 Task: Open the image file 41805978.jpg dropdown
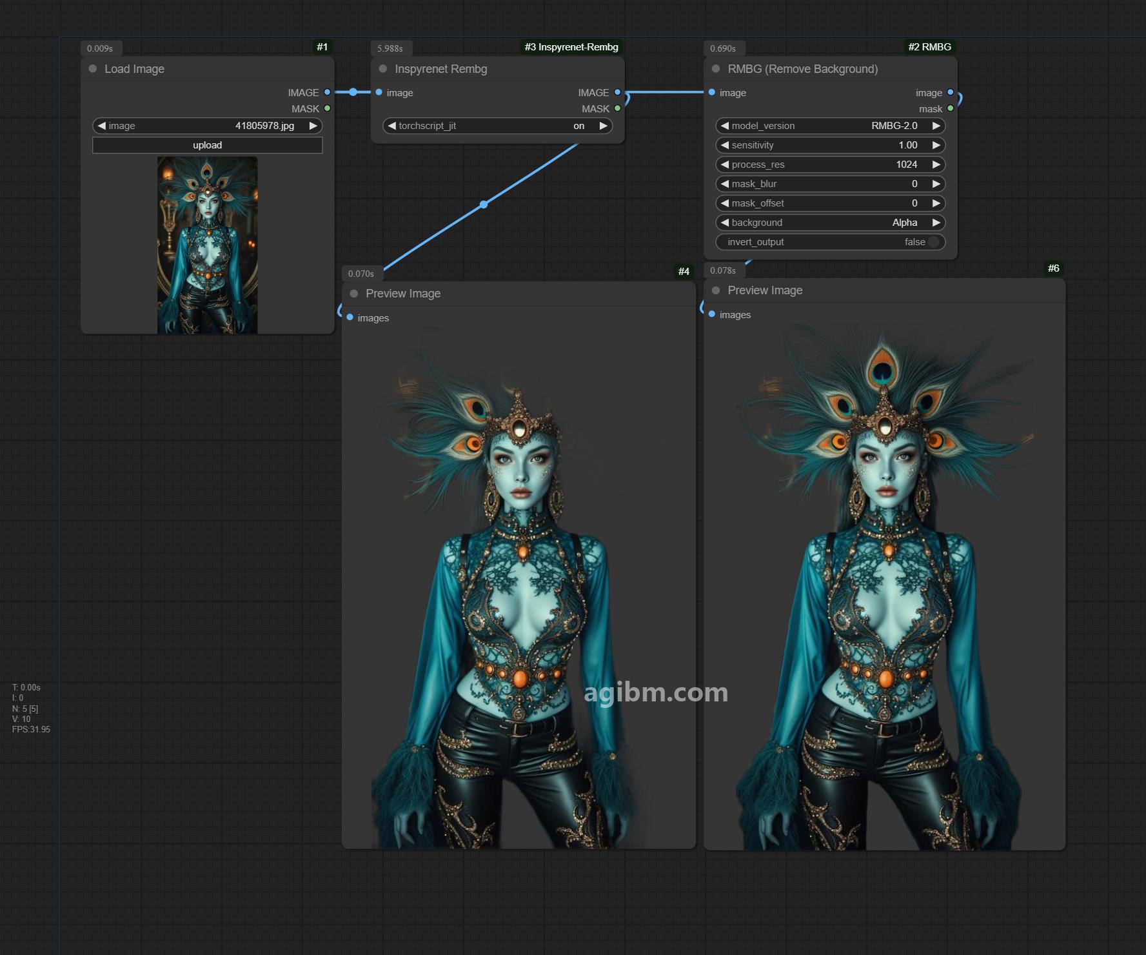pos(207,126)
